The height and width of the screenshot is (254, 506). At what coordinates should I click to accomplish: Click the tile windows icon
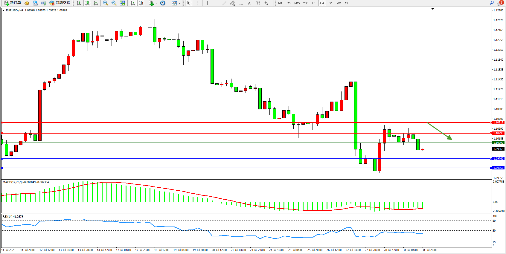[x=122, y=3]
